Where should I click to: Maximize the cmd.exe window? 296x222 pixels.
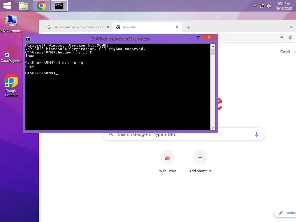tap(199, 38)
